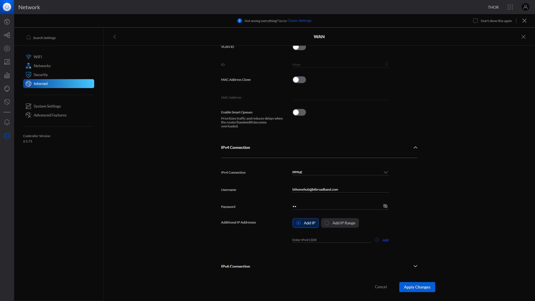Check Don't show this again
The image size is (535, 301).
(x=475, y=21)
